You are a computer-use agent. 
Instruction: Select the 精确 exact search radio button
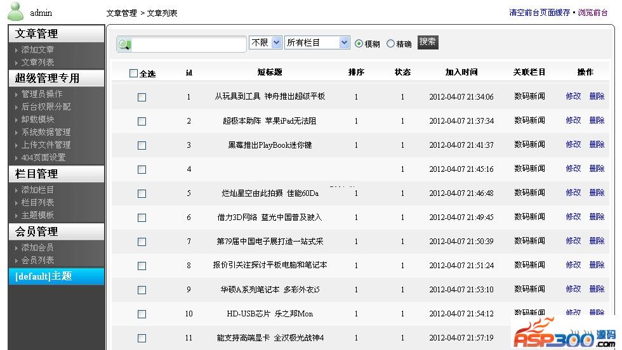390,44
